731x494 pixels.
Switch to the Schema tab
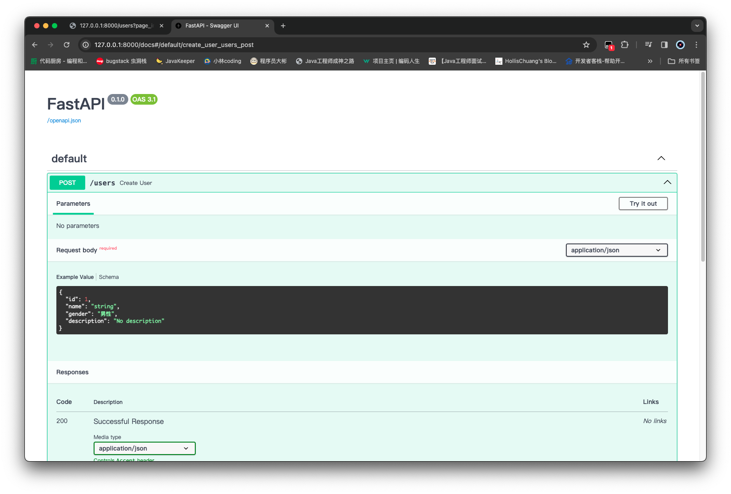(109, 277)
